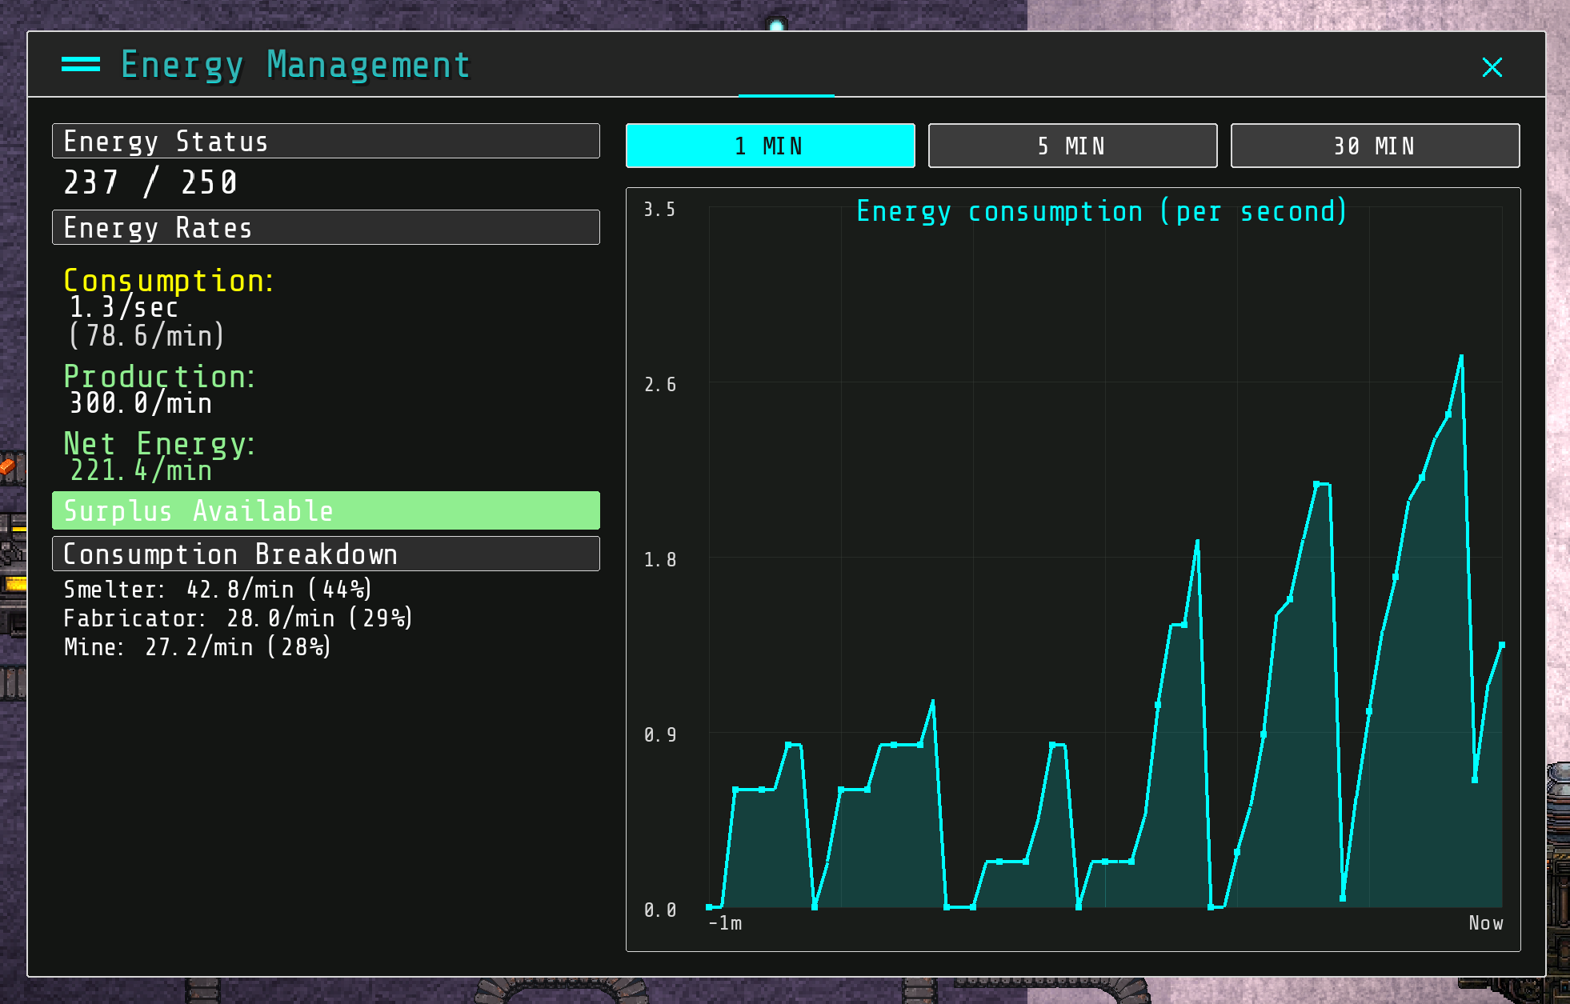Switch graph to 5 MIN range

coord(1072,146)
